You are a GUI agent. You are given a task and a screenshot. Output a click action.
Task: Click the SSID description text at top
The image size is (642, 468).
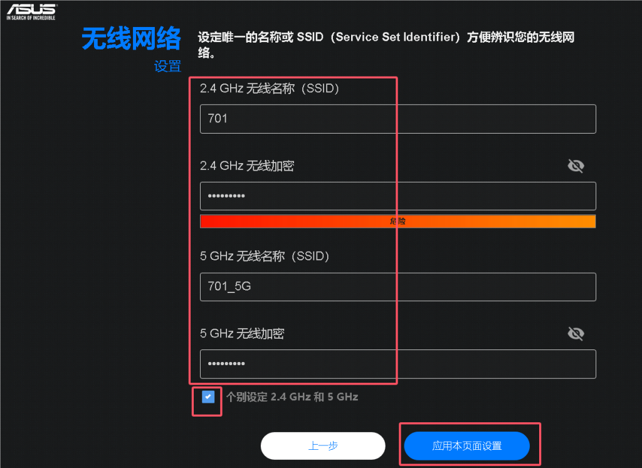click(386, 45)
